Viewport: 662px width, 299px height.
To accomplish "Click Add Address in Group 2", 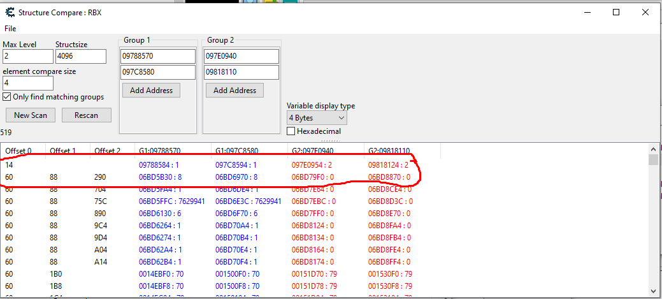I will click(x=234, y=91).
